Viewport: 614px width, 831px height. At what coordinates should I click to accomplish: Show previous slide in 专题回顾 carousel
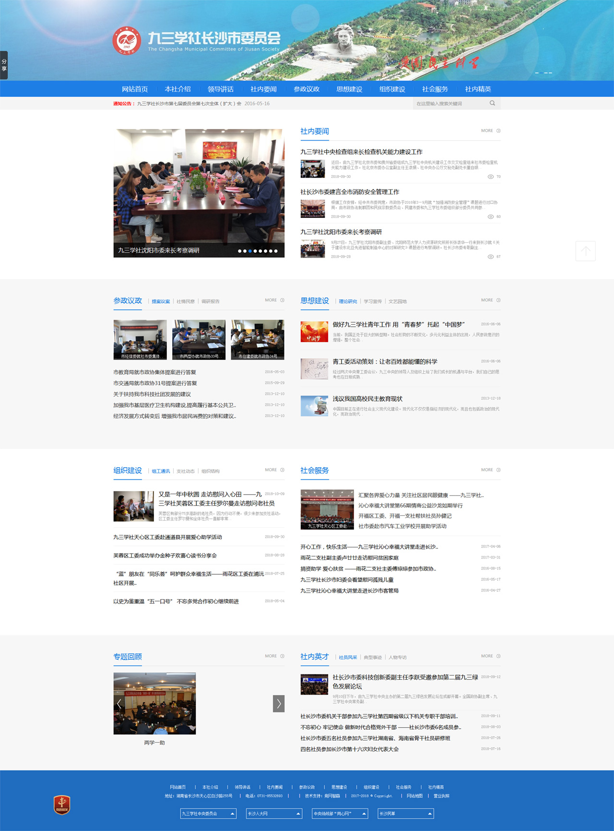pyautogui.click(x=119, y=703)
